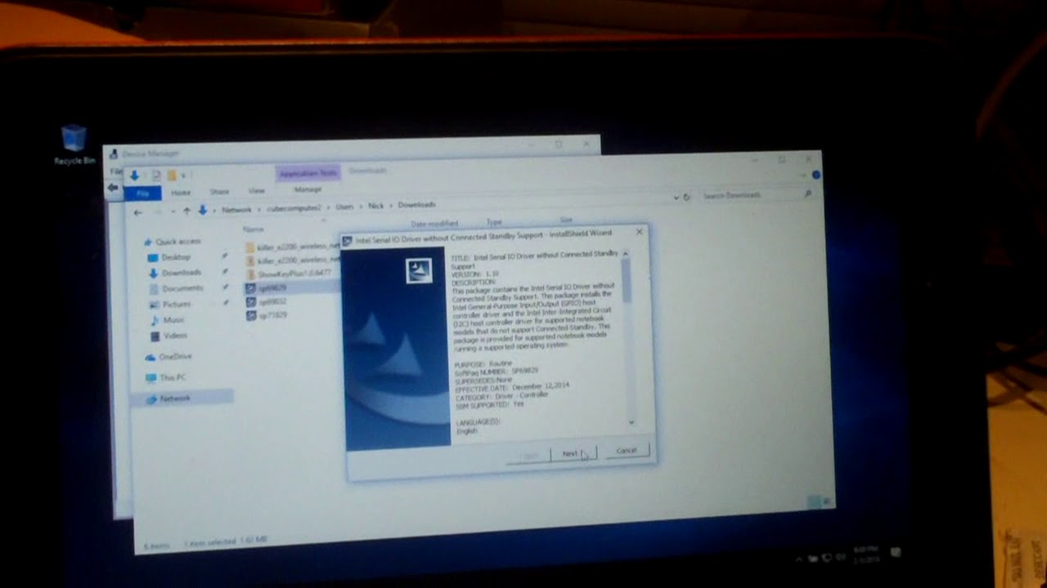
Task: Click the address bar refresh icon
Action: click(687, 197)
